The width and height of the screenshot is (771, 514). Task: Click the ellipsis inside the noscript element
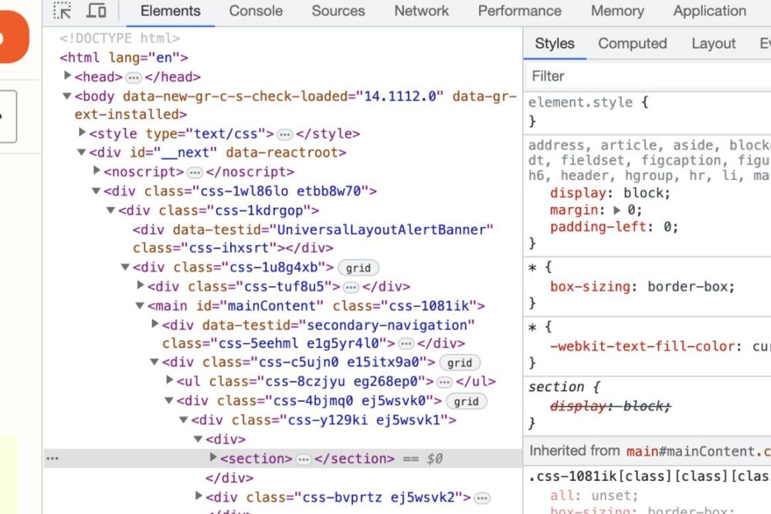coord(195,172)
